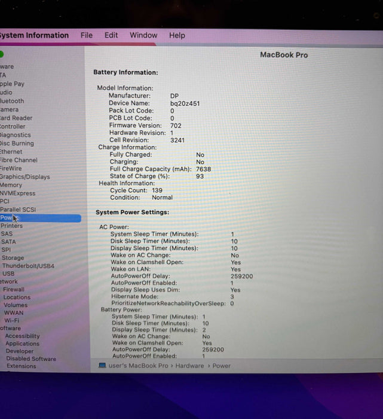This screenshot has height=419, width=383.
Task: Select Printers in the sidebar
Action: tap(12, 226)
